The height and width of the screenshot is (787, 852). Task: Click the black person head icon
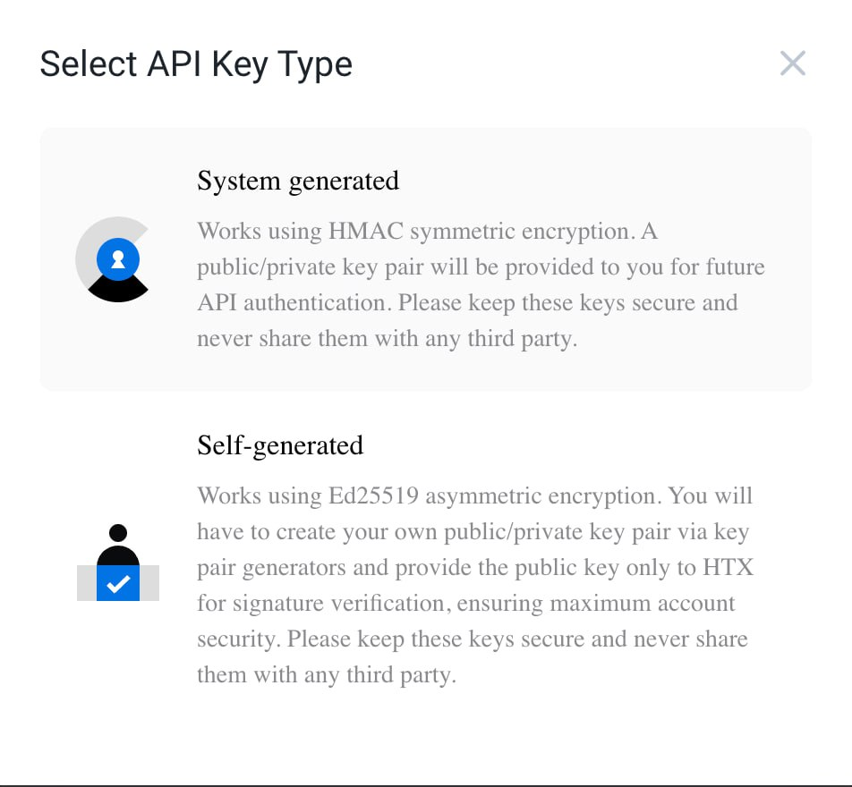[118, 533]
